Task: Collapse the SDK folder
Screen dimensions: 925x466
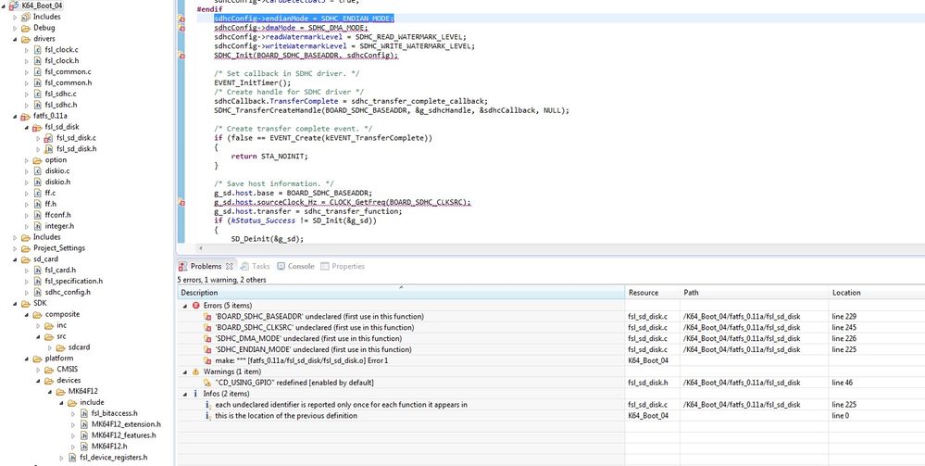Action: pos(15,304)
